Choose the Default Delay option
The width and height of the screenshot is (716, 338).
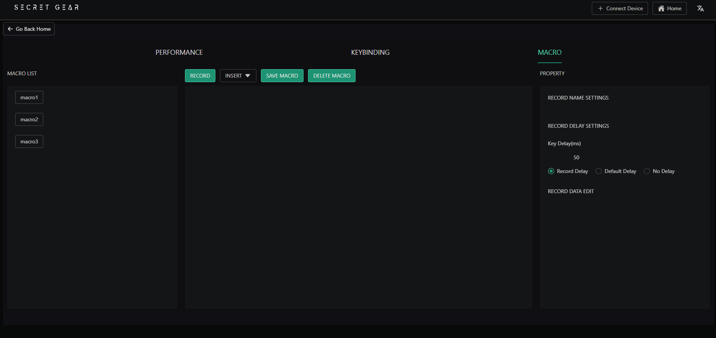[x=599, y=171]
